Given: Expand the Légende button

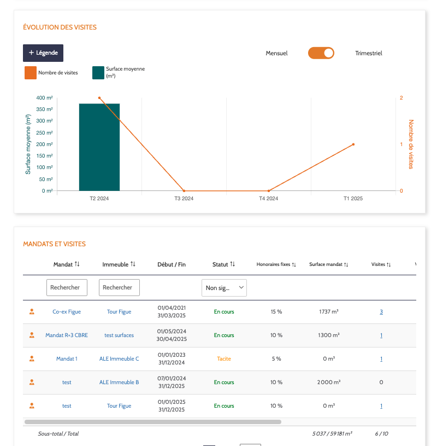Looking at the screenshot, I should [43, 53].
